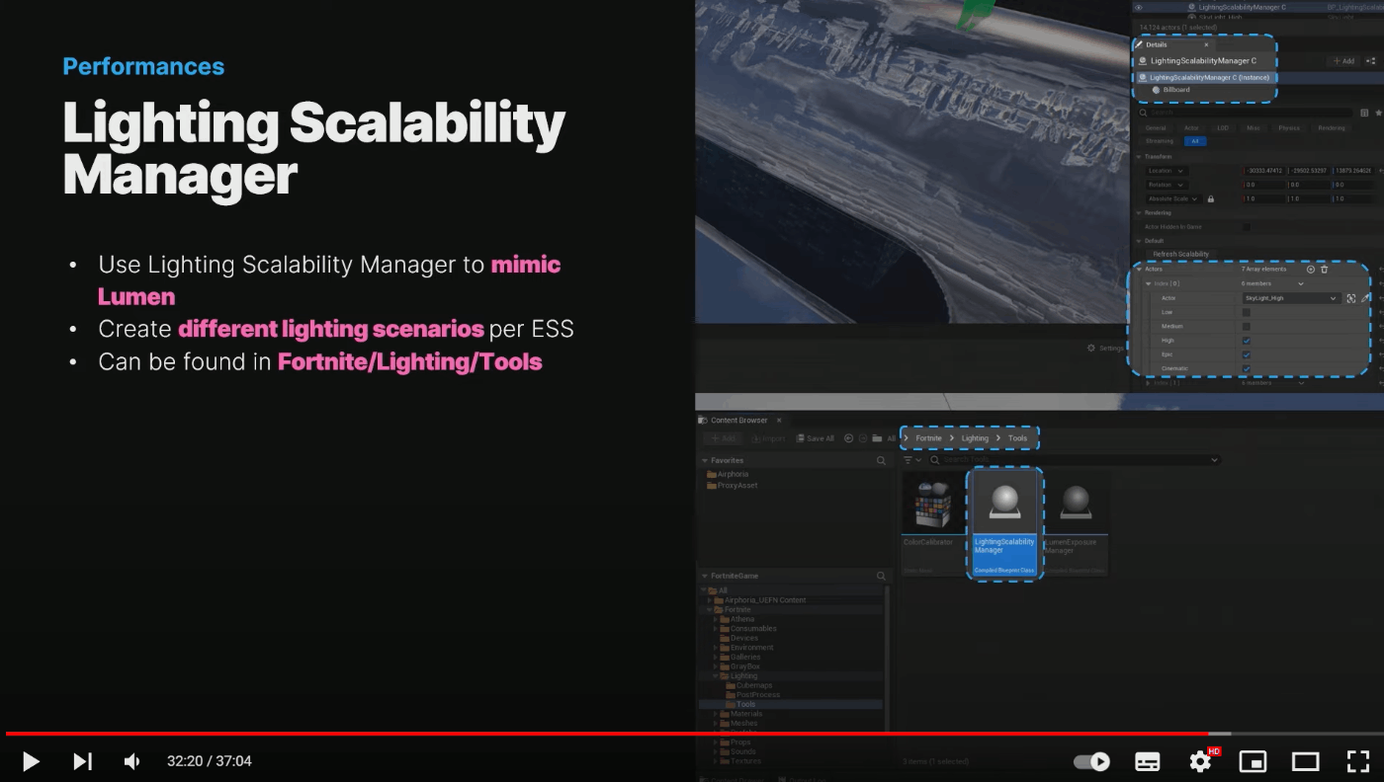Image resolution: width=1384 pixels, height=782 pixels.
Task: Click the Refresh Scalability button
Action: coord(1181,254)
